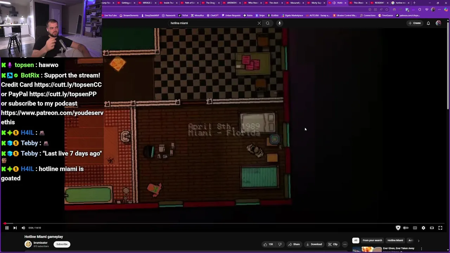Switch player to theater mode
This screenshot has height=253, width=450.
click(432, 228)
